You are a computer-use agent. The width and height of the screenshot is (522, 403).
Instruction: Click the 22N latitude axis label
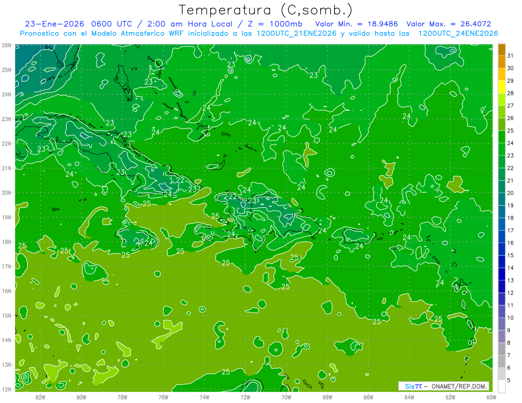point(6,143)
